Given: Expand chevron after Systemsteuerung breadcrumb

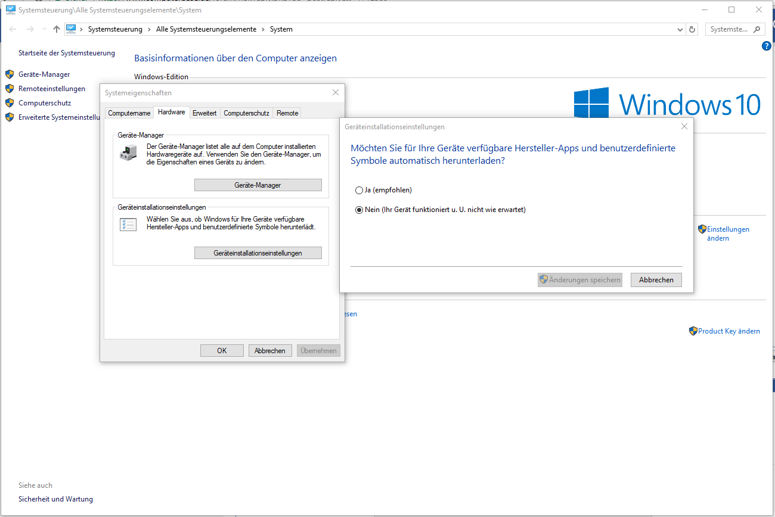Looking at the screenshot, I should click(149, 29).
